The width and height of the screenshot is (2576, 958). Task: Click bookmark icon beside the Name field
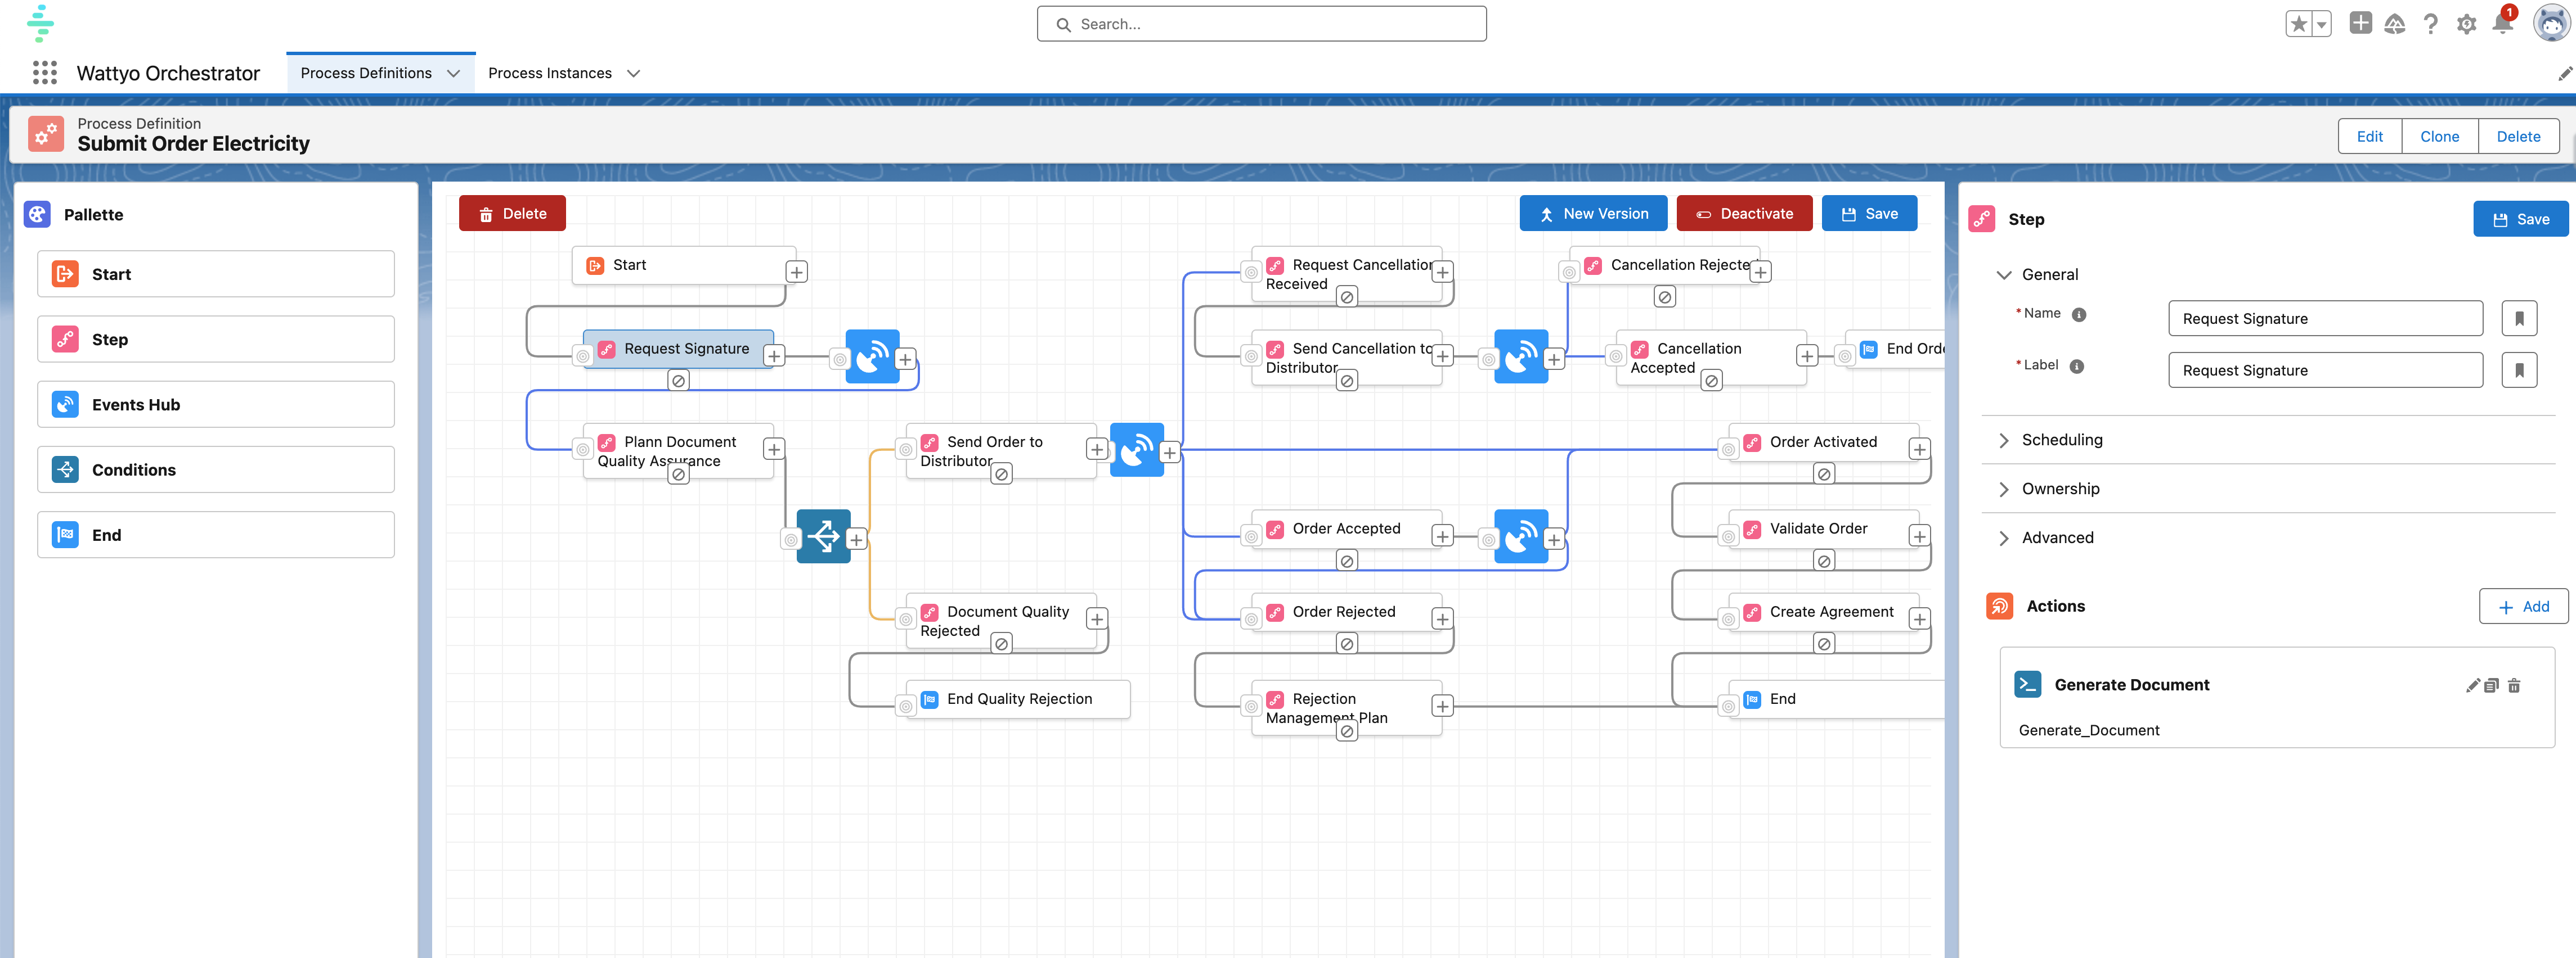point(2519,319)
